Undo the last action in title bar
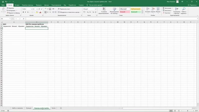Image resolution: width=199 pixels, height=112 pixels. (6, 2)
